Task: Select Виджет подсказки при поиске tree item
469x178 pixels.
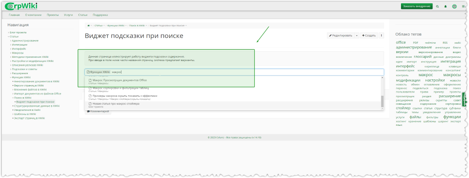Action: 35,102
